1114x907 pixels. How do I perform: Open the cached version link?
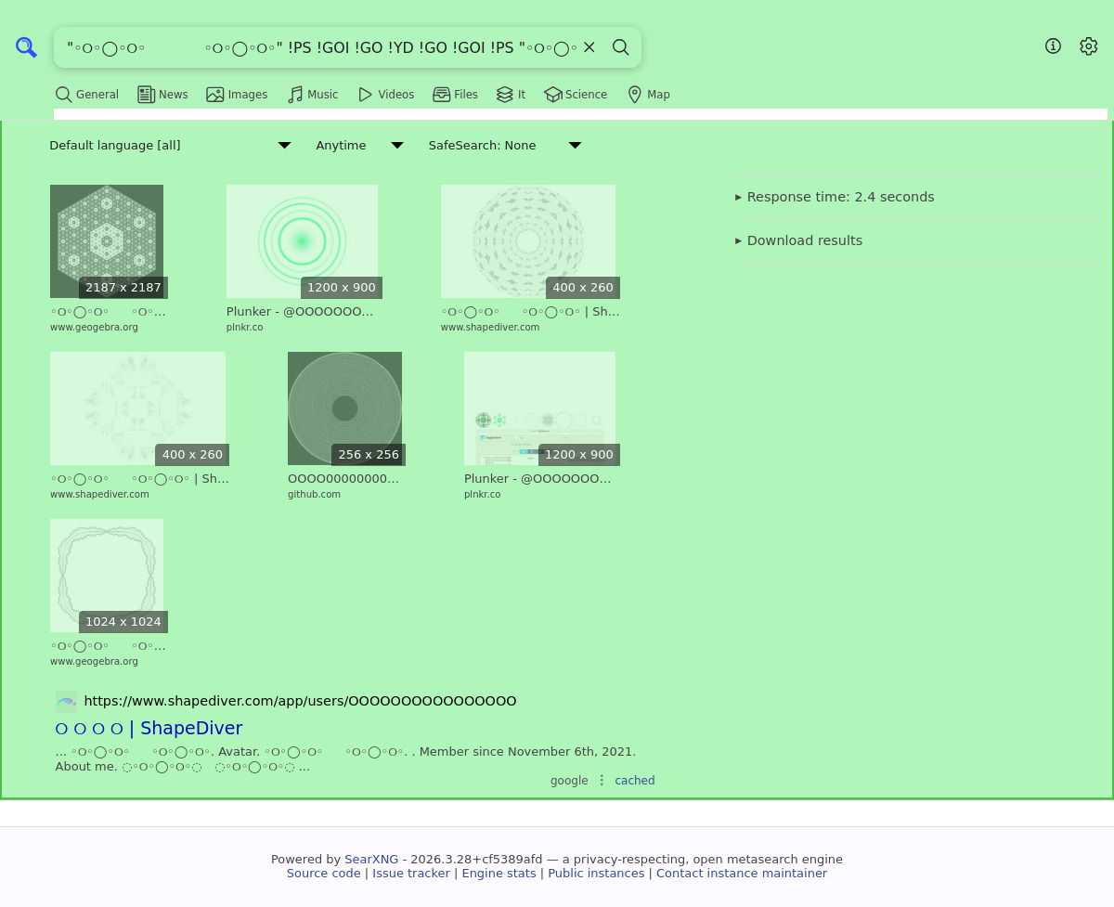coord(634,781)
